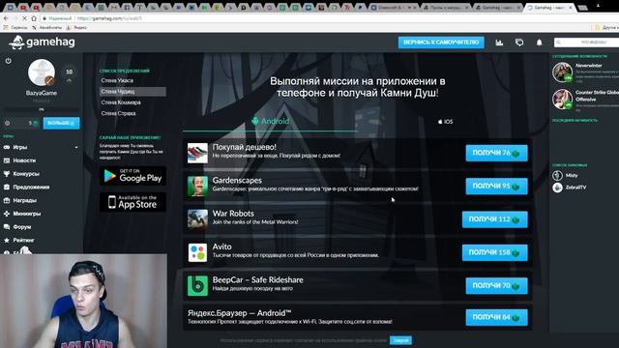Open Игры in sidebar menu
This screenshot has width=619, height=348.
(x=20, y=147)
